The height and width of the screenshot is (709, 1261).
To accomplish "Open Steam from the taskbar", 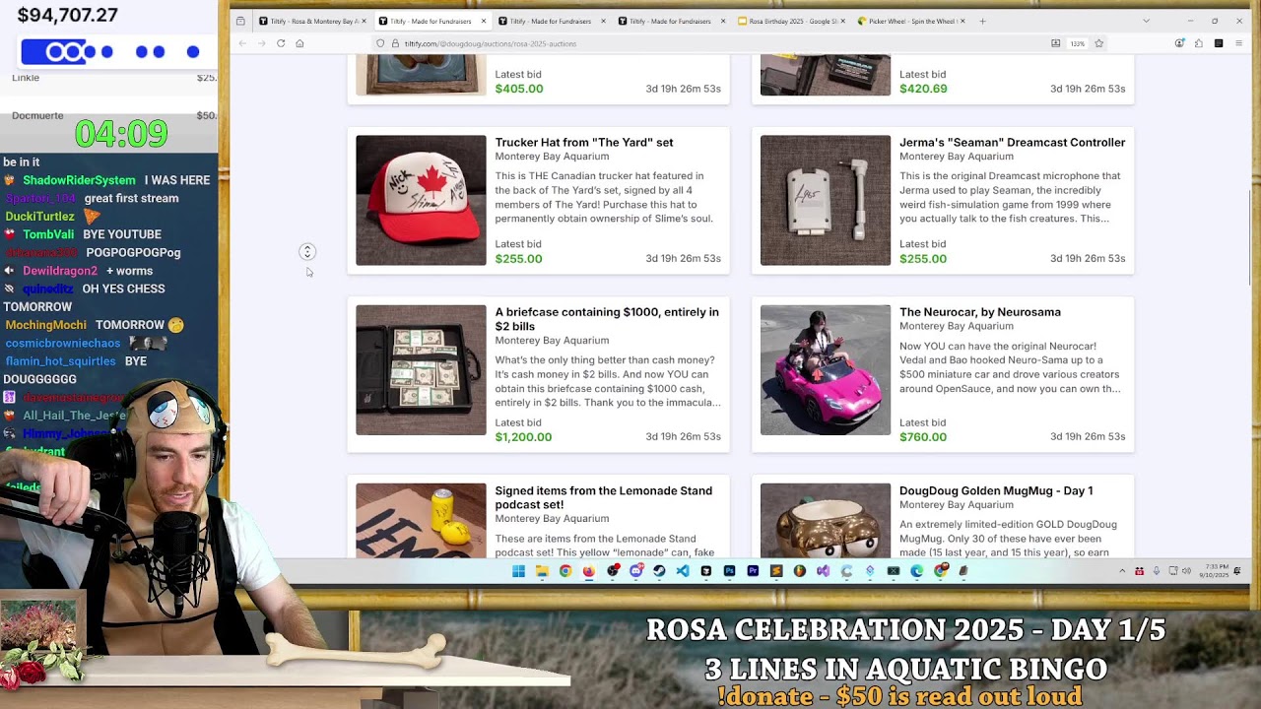I will tap(659, 571).
